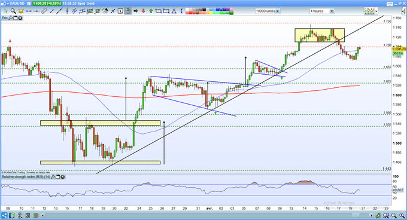
Task: Maximize the Prix panel window icon
Action: (16, 18)
